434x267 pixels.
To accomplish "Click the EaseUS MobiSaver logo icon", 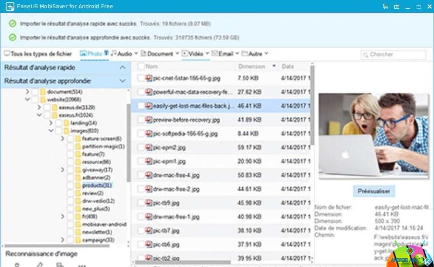I will click(x=10, y=7).
